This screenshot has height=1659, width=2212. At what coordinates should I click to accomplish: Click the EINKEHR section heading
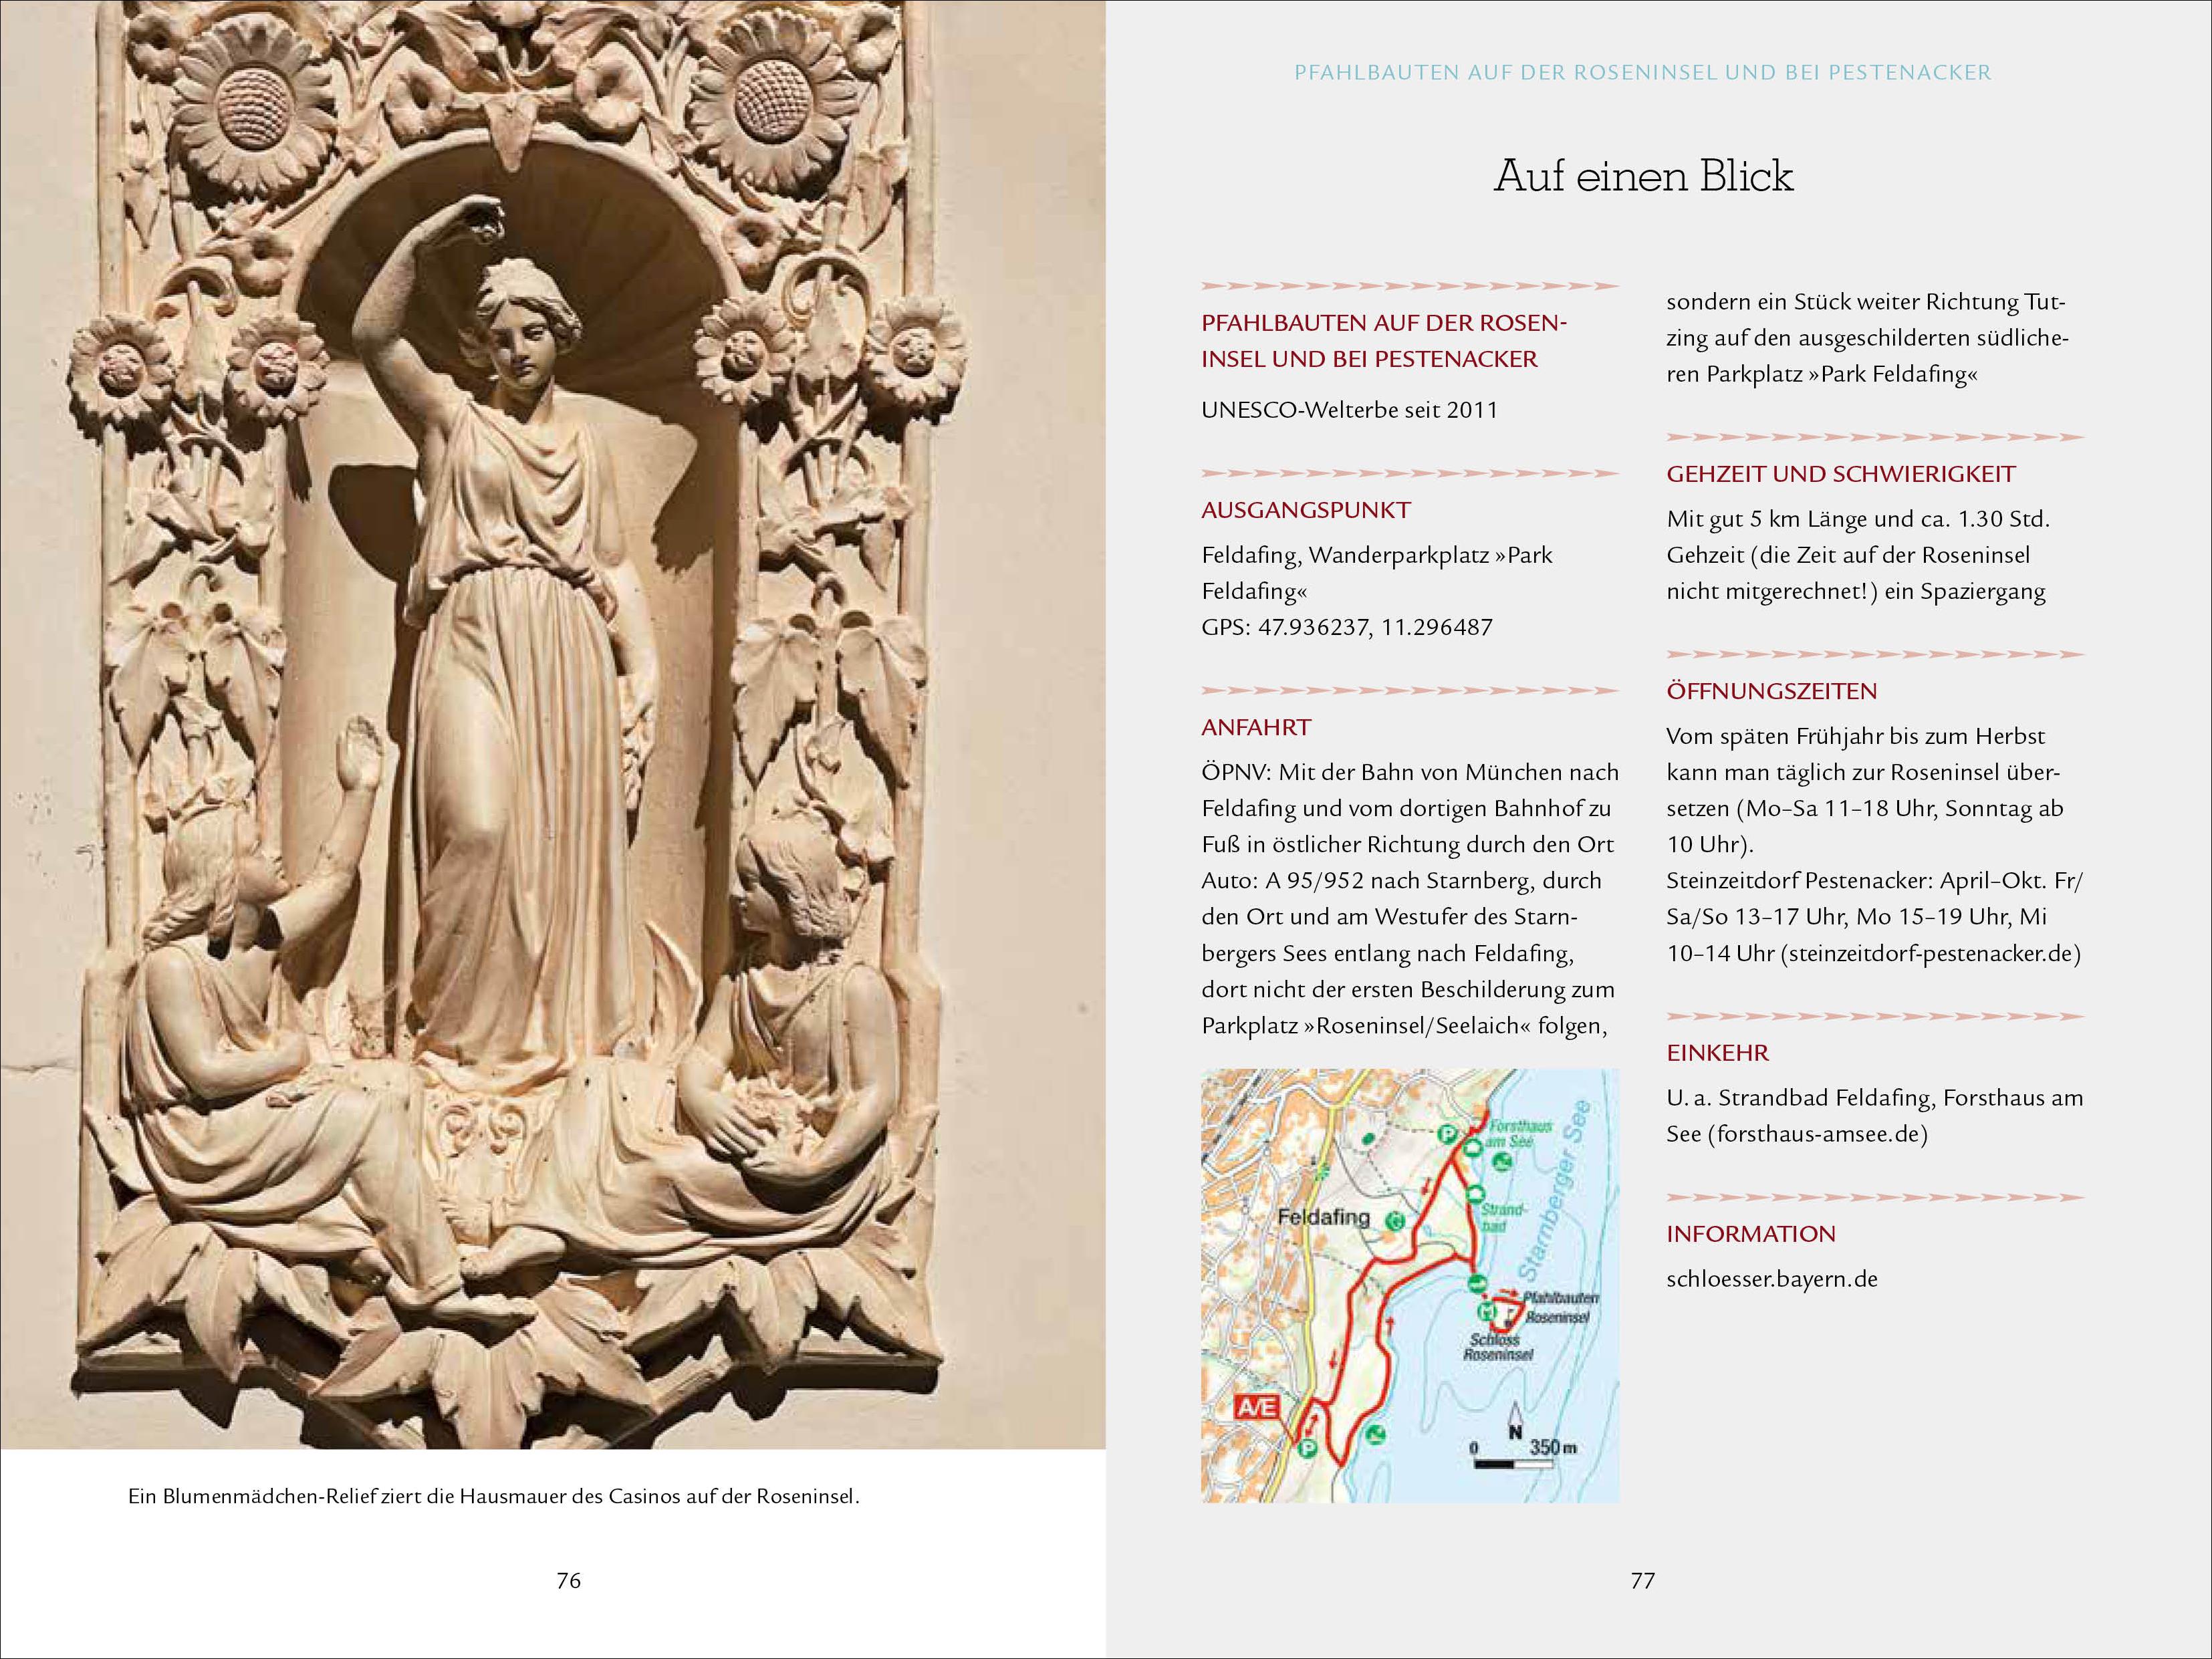[1717, 1052]
